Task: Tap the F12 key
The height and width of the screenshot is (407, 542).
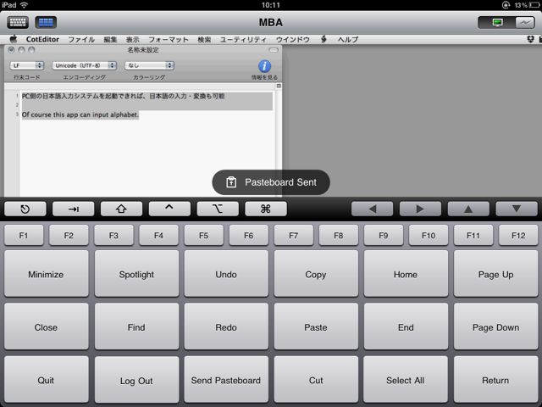Action: [518, 236]
